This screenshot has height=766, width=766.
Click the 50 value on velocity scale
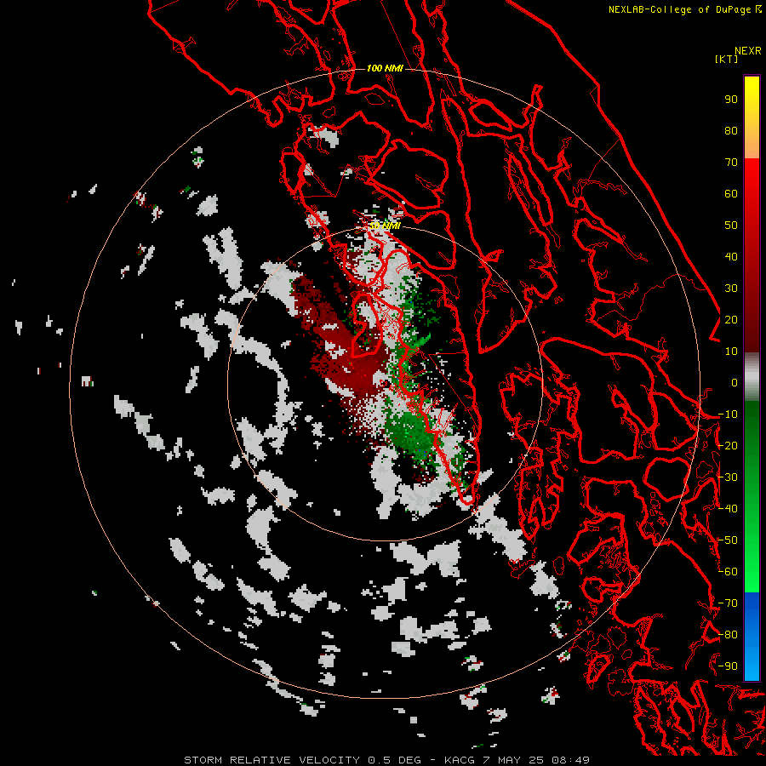pyautogui.click(x=731, y=226)
